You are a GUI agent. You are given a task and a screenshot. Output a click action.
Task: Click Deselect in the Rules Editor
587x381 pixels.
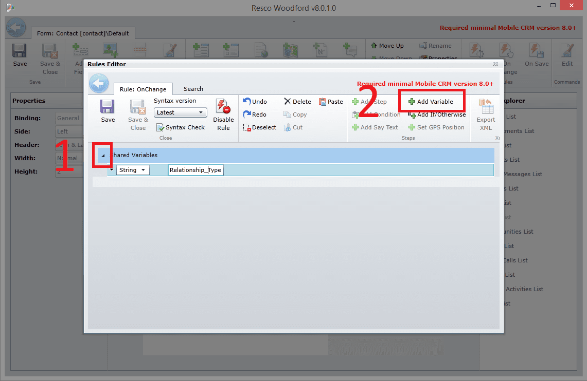pyautogui.click(x=259, y=127)
